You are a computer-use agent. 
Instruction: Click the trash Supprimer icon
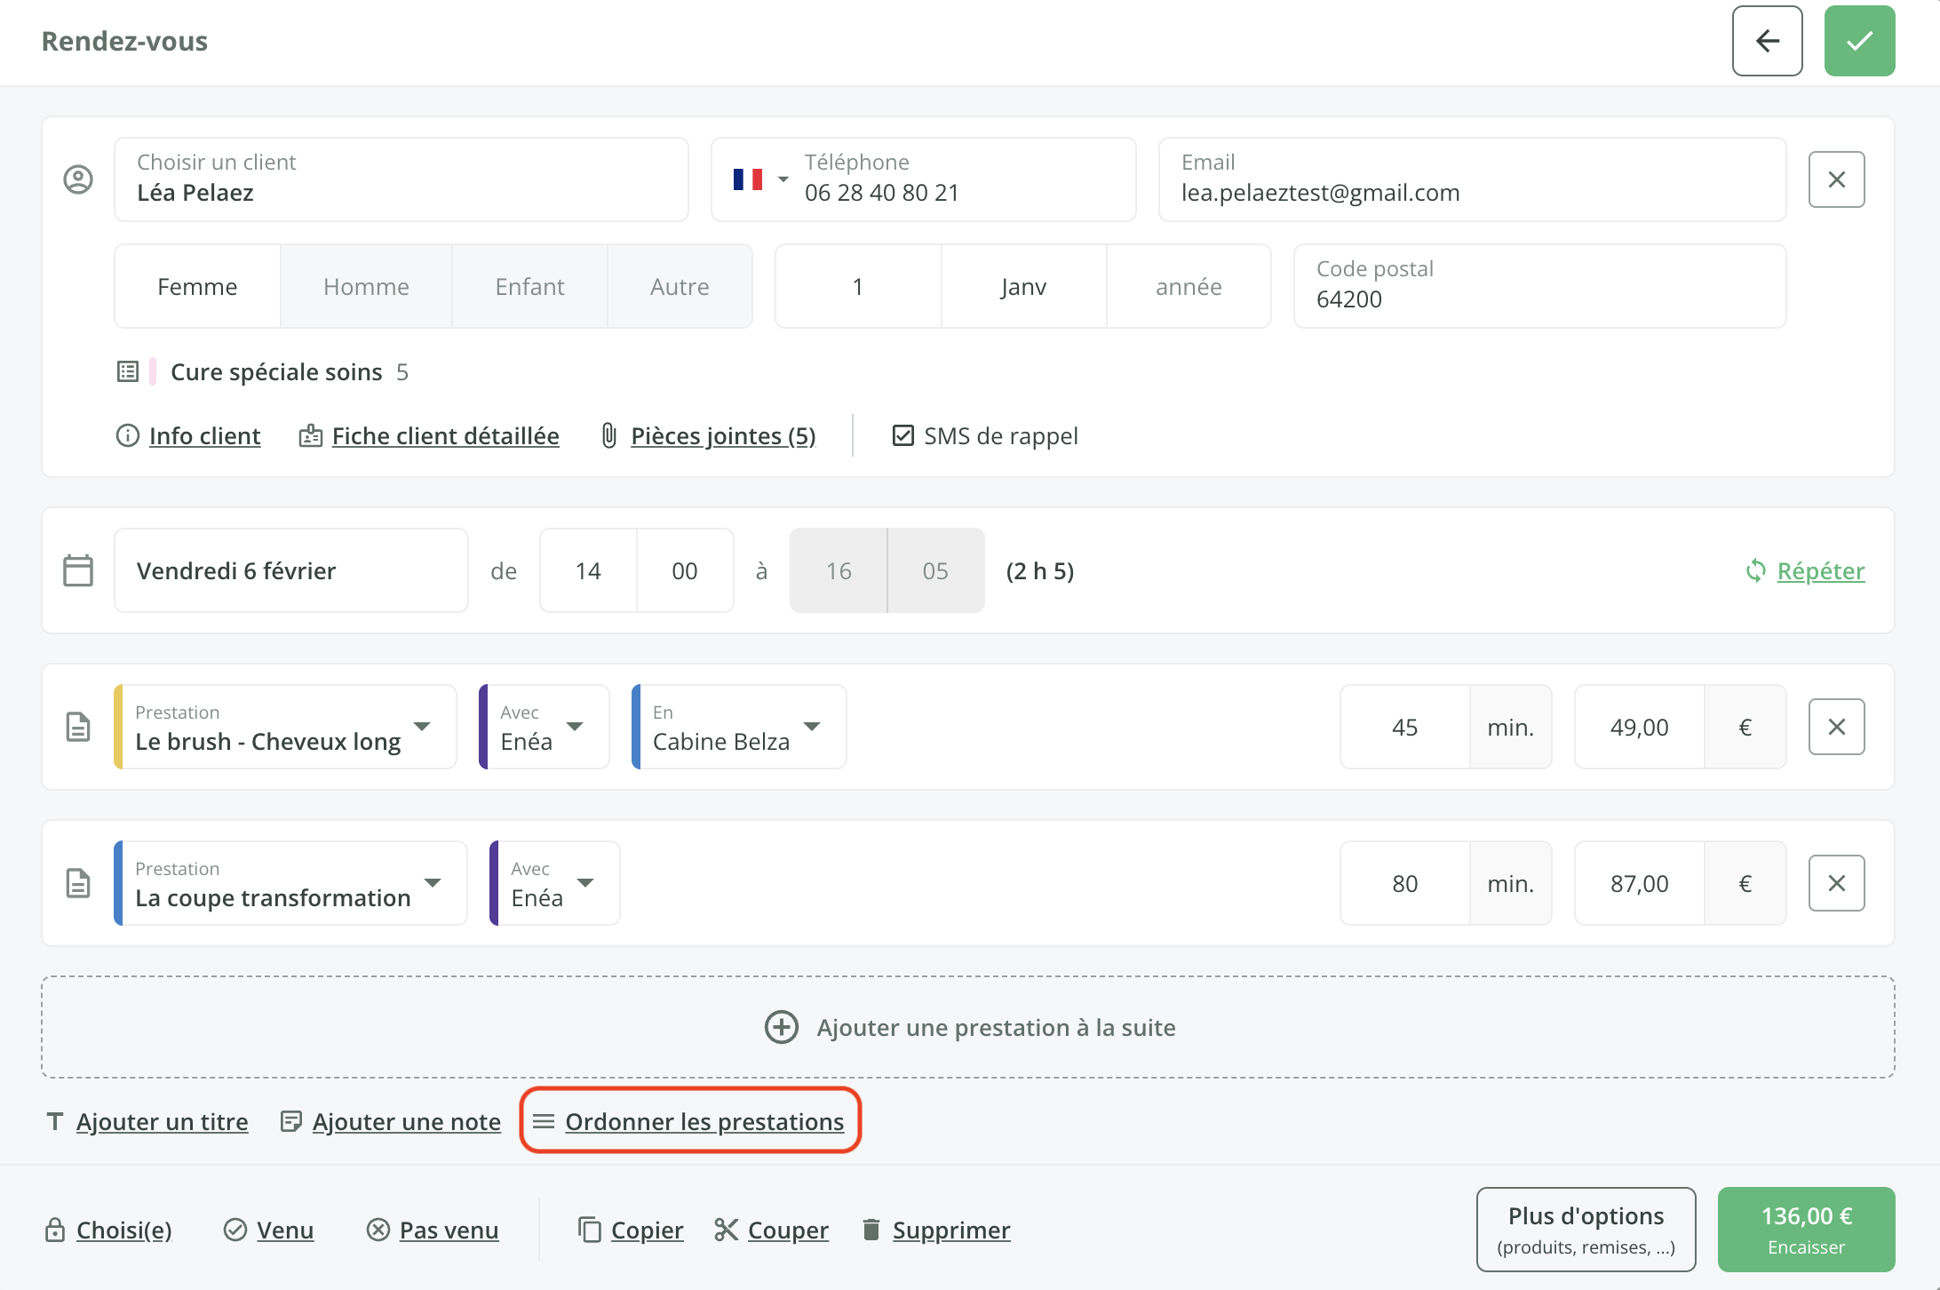[x=871, y=1230]
